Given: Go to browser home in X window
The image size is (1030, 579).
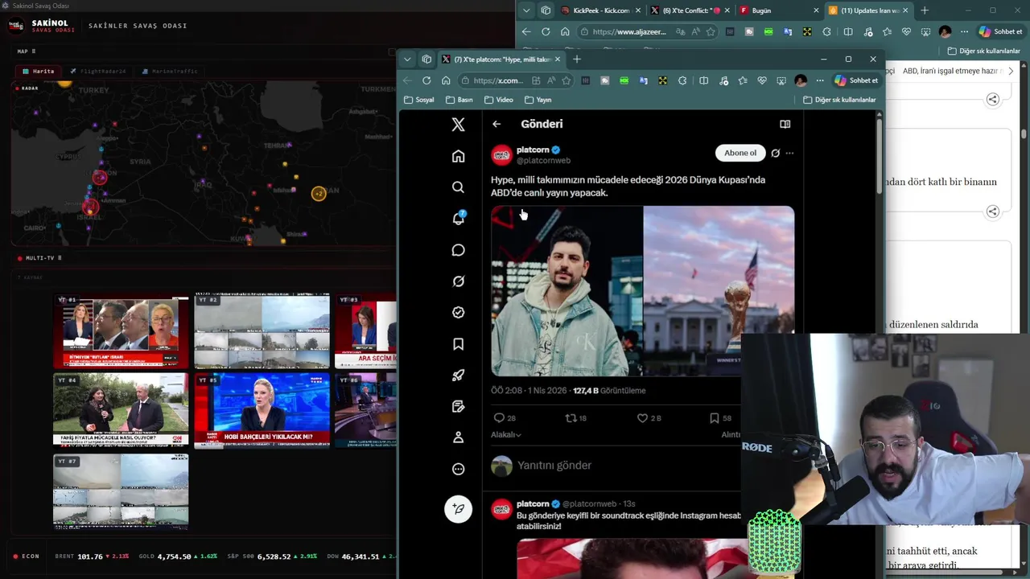Looking at the screenshot, I should [x=446, y=80].
